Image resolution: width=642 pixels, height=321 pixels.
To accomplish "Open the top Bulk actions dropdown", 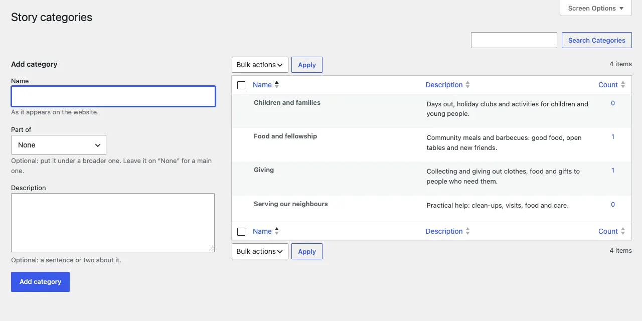I will coord(260,65).
